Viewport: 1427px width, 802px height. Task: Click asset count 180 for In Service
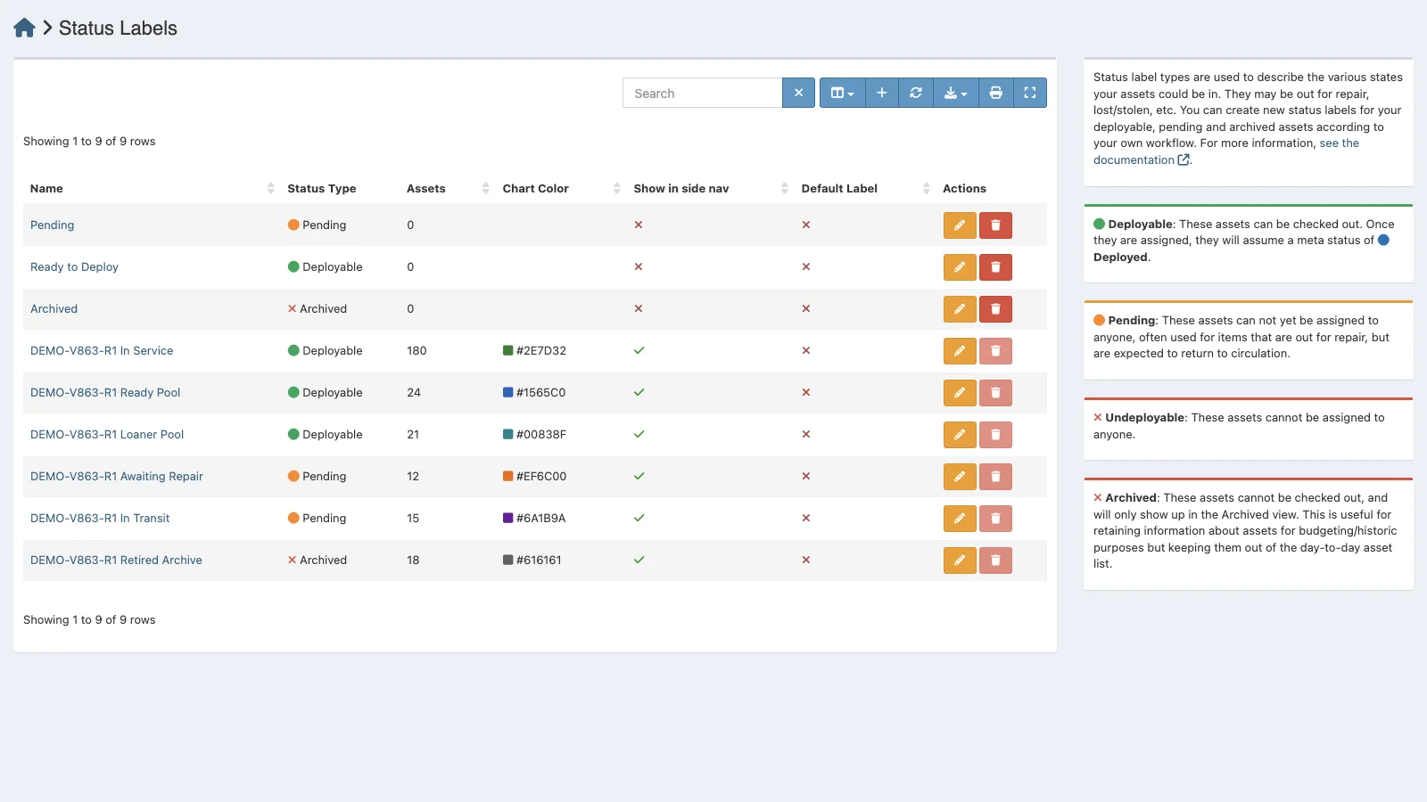coord(417,351)
